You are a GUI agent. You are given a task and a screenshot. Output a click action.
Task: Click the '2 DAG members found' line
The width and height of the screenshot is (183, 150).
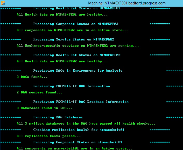click(39, 92)
